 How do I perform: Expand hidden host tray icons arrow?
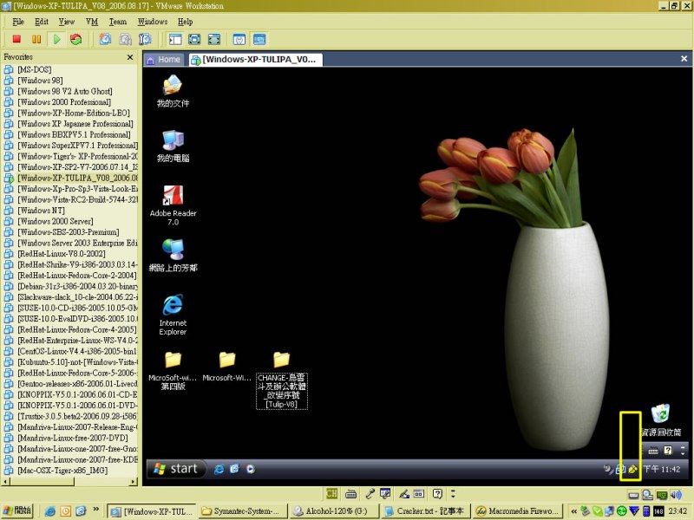[x=573, y=511]
